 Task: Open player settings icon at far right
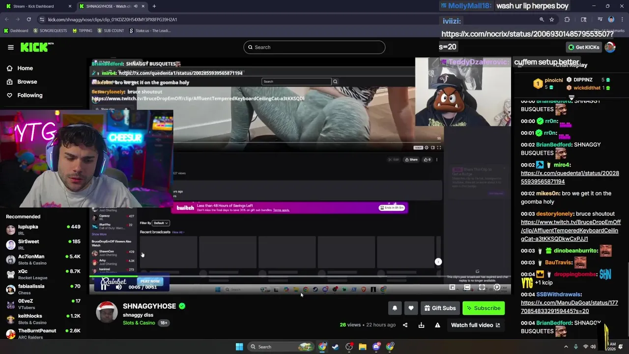(497, 287)
